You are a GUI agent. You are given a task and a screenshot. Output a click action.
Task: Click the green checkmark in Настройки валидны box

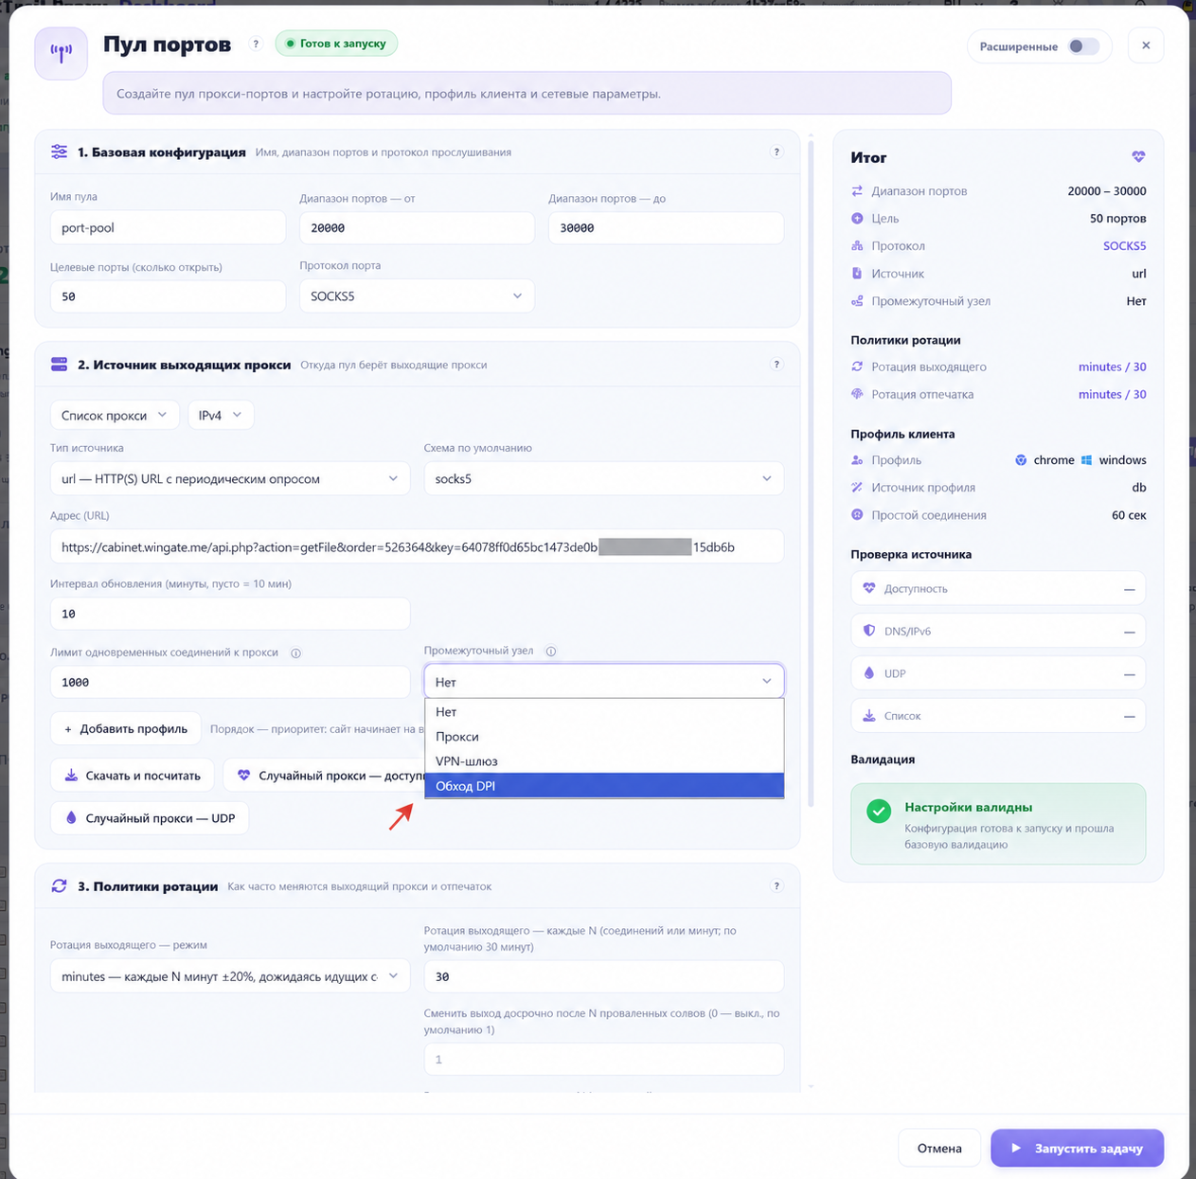click(879, 812)
